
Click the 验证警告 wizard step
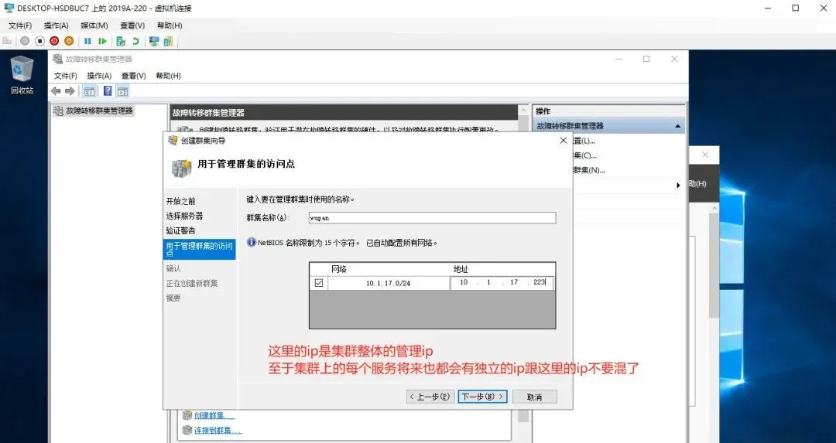click(x=180, y=230)
